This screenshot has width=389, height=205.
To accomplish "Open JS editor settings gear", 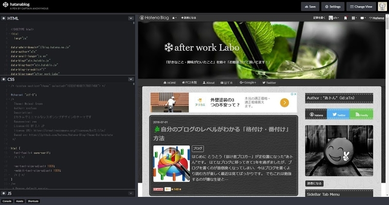I will coord(4,193).
